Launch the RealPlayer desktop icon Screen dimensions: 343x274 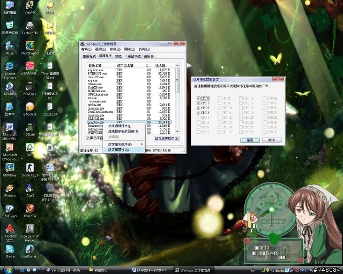coord(10,211)
